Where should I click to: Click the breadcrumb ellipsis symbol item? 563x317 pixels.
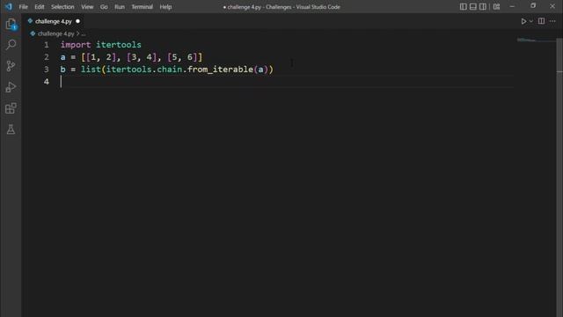coord(84,33)
